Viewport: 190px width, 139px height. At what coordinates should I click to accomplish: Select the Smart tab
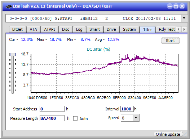pyautogui.click(x=94, y=29)
